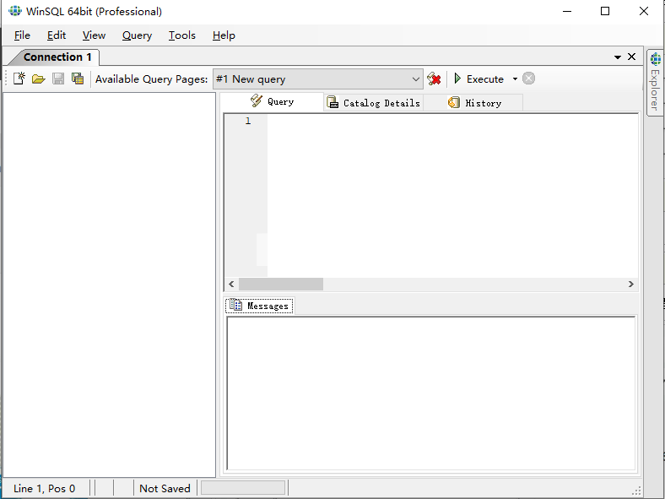Close the Connection 1 tab
The image size is (665, 499).
(x=631, y=57)
